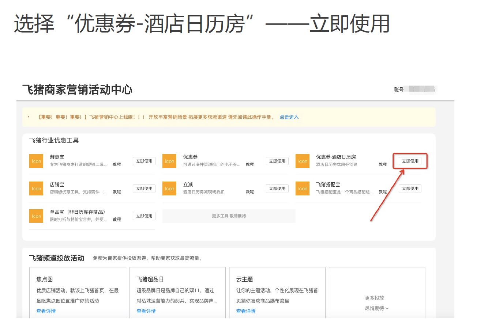Click the 飞猪商家营销活动中心 page heading
This screenshot has height=320, width=488.
click(x=77, y=90)
